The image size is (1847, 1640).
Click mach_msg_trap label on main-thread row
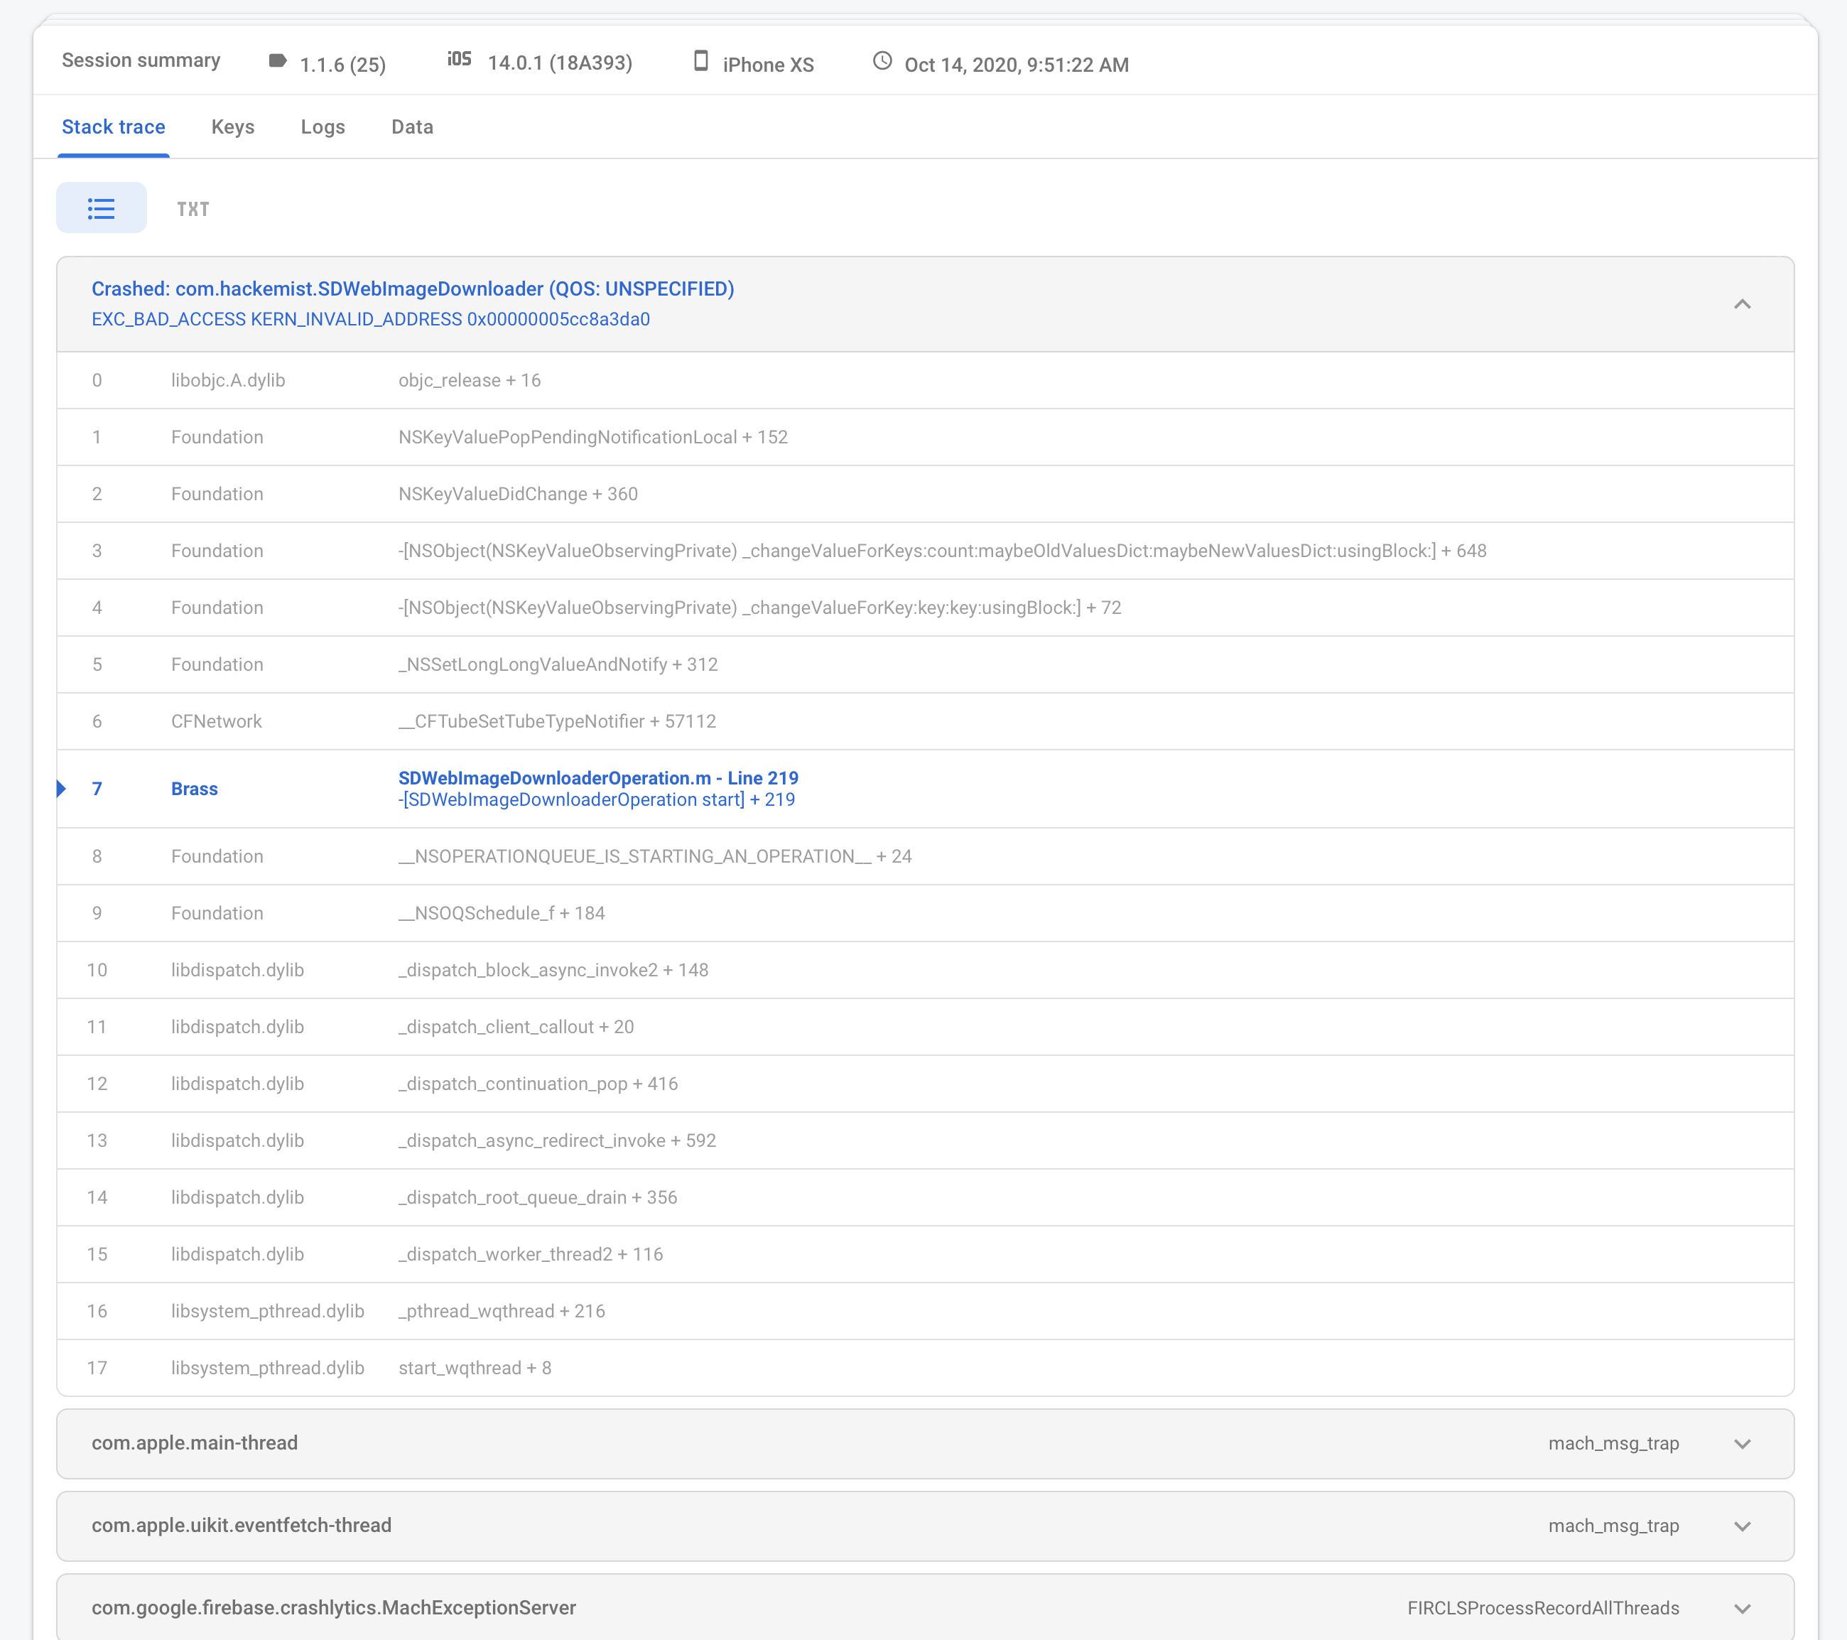tap(1614, 1443)
